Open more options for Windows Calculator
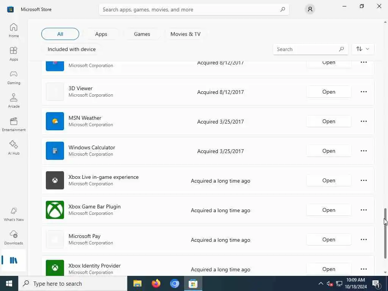 click(x=363, y=151)
